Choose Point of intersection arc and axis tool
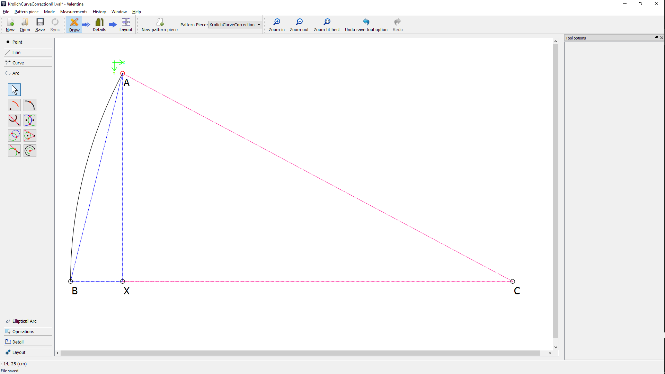The height and width of the screenshot is (374, 665). coord(14,120)
